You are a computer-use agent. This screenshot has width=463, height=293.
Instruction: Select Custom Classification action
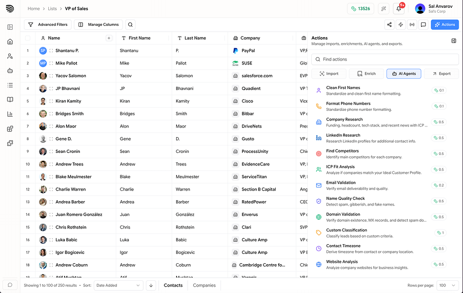click(x=381, y=232)
